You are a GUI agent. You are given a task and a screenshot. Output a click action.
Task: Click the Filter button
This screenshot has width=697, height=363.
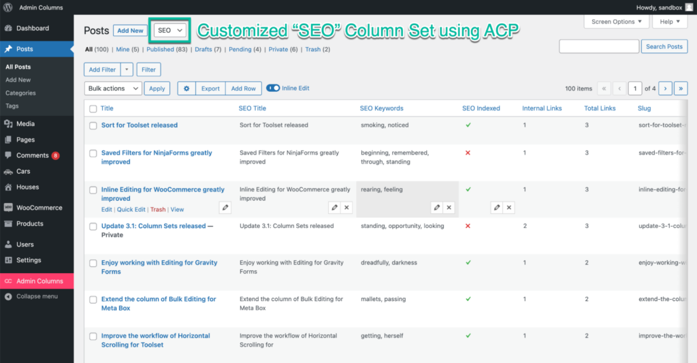pyautogui.click(x=148, y=69)
